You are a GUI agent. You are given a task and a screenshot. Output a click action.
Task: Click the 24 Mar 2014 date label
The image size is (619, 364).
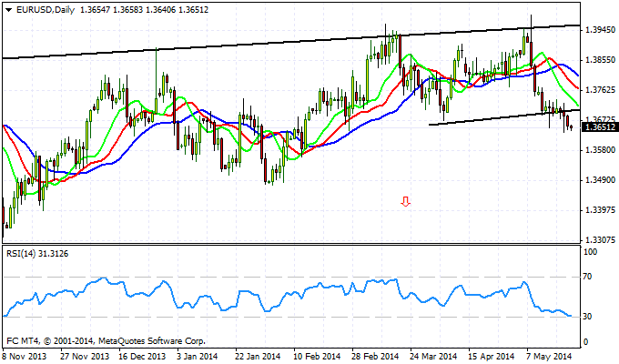pyautogui.click(x=433, y=356)
